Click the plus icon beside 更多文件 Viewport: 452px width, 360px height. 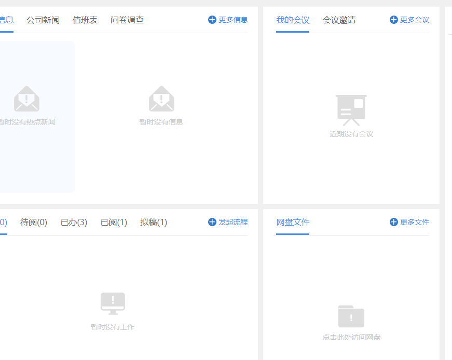pos(394,222)
